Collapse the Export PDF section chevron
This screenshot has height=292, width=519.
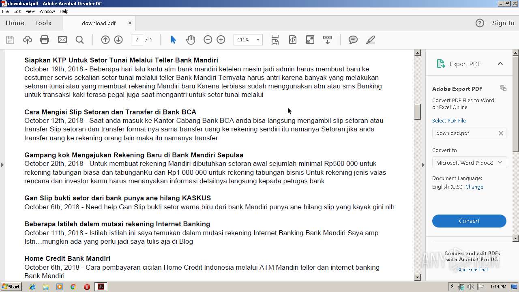click(x=500, y=64)
